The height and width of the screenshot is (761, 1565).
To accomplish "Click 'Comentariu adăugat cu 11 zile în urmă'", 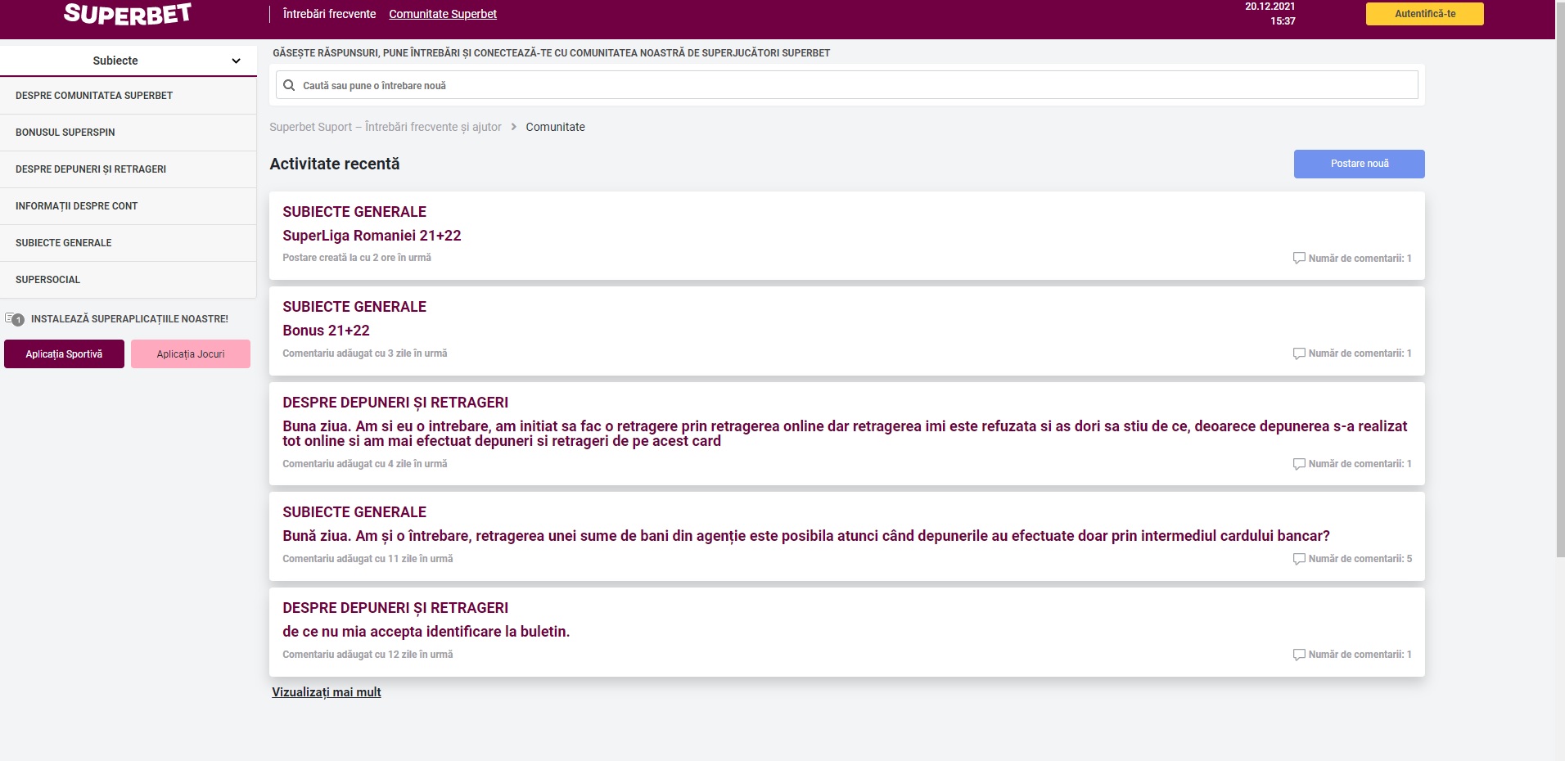I will (x=368, y=559).
